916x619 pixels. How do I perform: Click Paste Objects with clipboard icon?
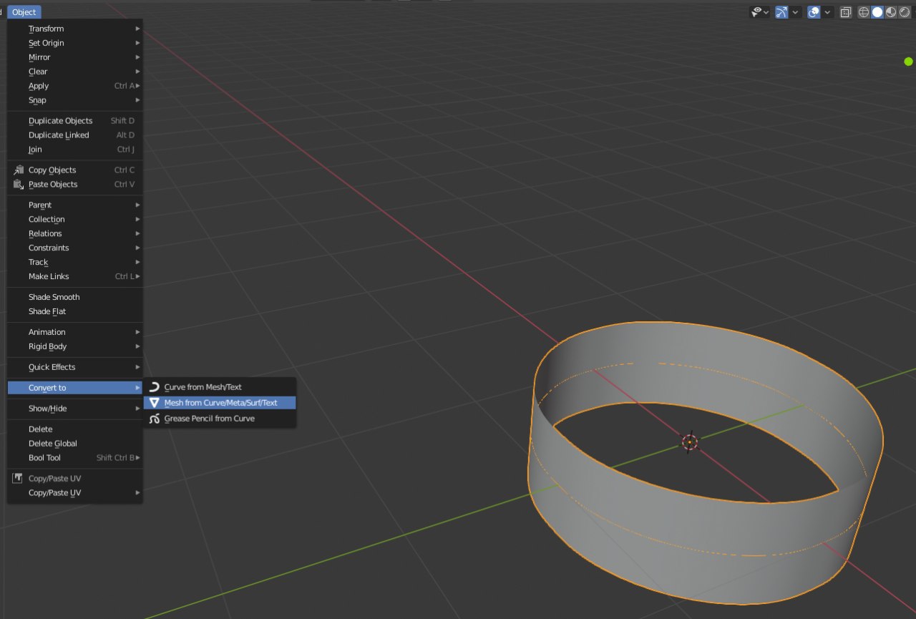point(75,185)
